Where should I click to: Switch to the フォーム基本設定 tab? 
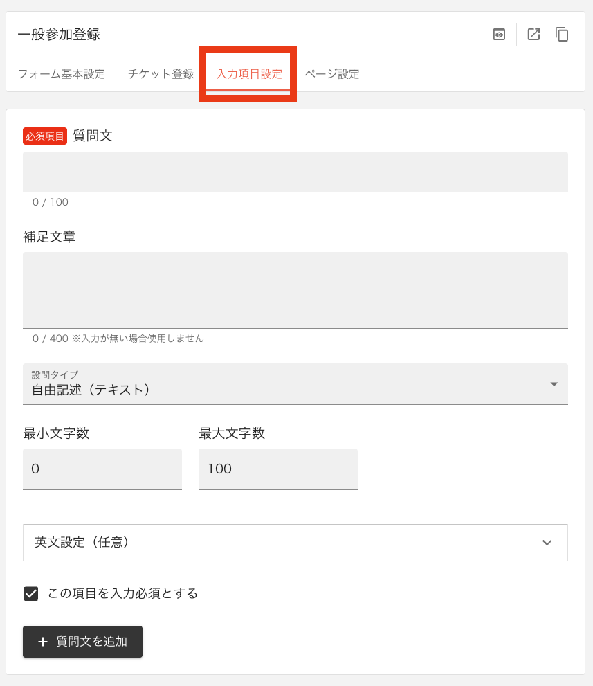pyautogui.click(x=60, y=74)
